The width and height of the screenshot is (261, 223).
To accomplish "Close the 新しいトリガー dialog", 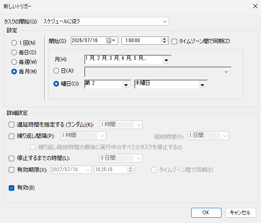I will point(255,6).
